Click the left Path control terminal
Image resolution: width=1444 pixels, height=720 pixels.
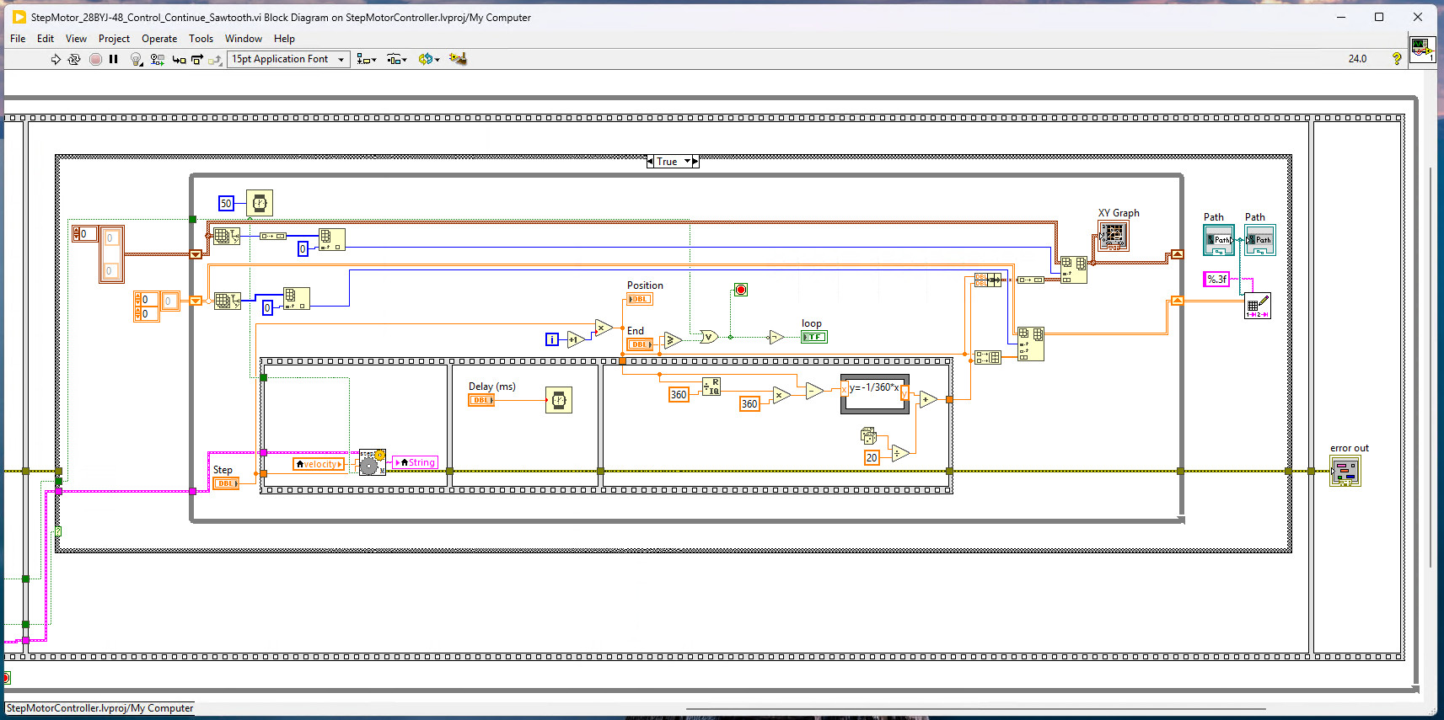[1219, 240]
